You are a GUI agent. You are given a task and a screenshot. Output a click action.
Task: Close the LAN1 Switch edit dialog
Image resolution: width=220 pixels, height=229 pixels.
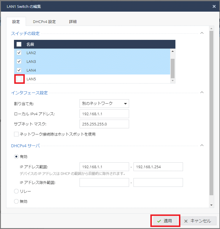click(x=214, y=6)
